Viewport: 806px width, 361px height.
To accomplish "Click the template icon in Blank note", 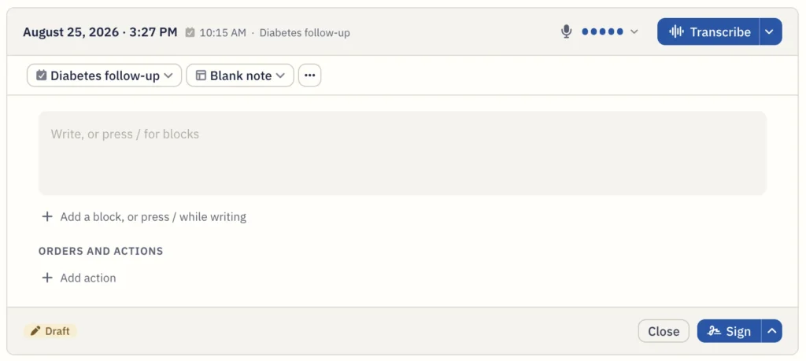I will (201, 76).
